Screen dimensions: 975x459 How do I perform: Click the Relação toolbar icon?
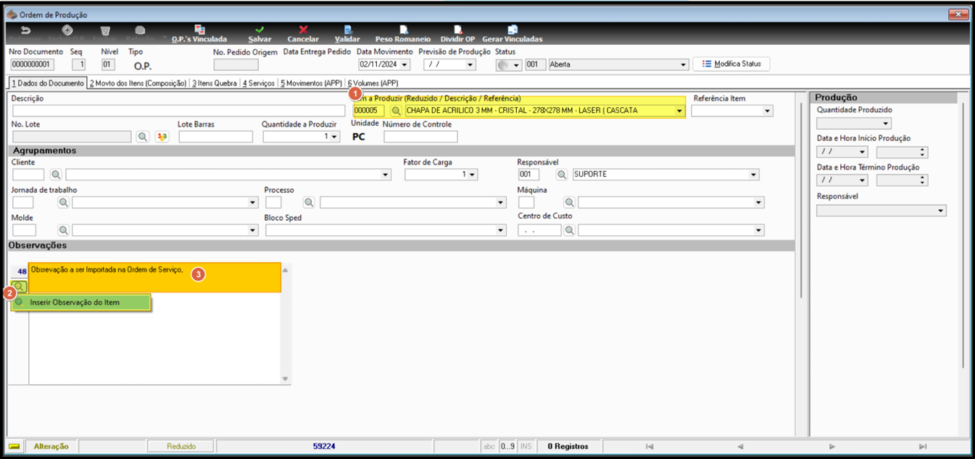coord(140,30)
